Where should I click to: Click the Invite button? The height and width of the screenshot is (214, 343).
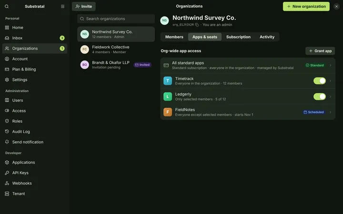point(84,7)
